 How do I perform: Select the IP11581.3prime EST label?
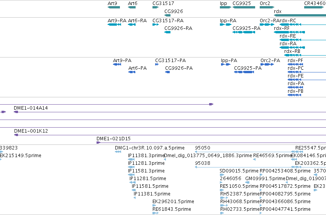coord(146,171)
